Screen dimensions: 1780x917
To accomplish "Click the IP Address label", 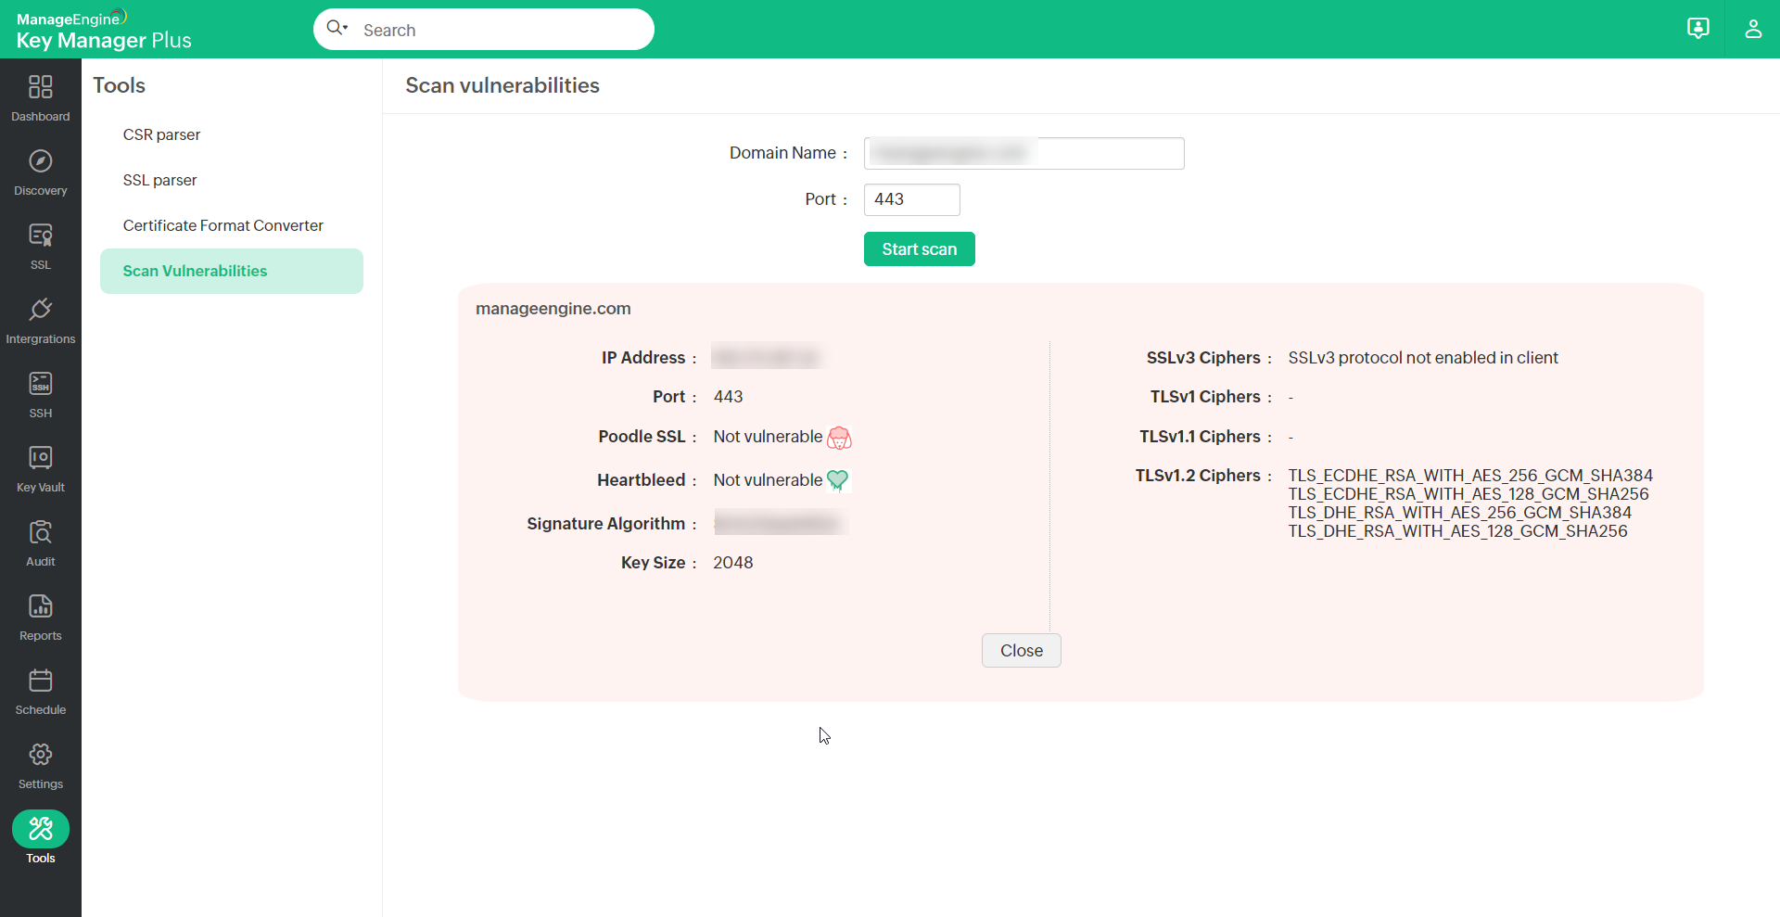I will pos(643,358).
